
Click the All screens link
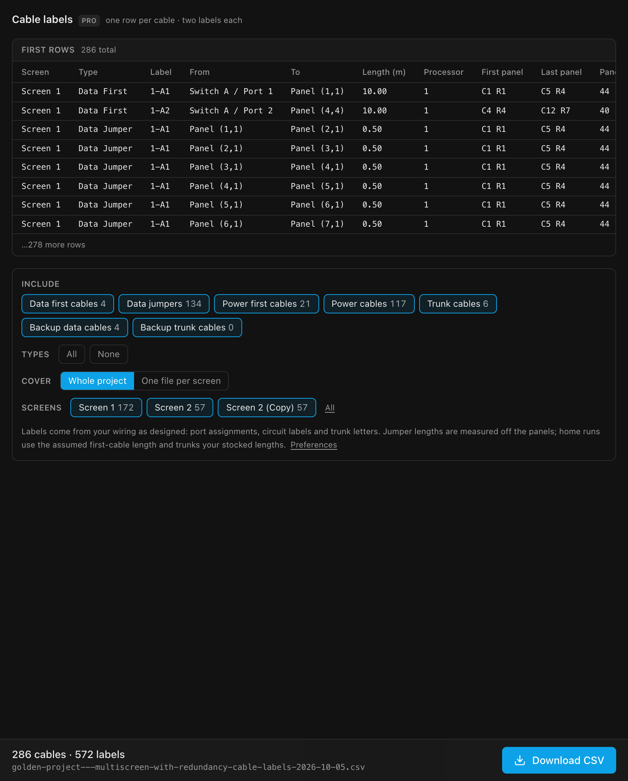(x=330, y=408)
